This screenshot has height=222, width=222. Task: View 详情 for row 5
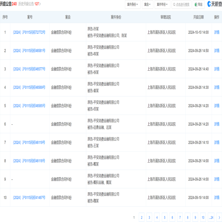[217, 106]
